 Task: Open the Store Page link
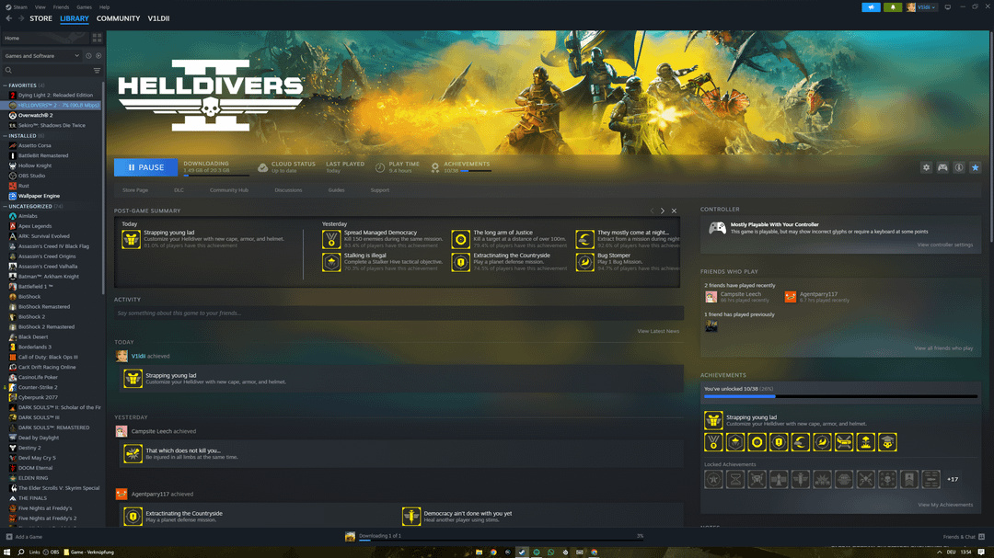pyautogui.click(x=135, y=190)
